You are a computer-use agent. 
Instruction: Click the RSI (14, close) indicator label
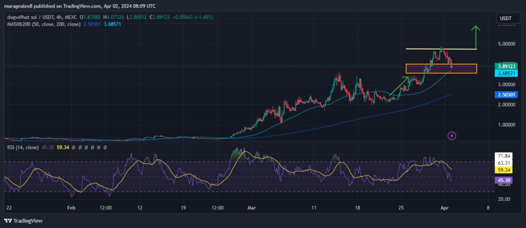23,147
